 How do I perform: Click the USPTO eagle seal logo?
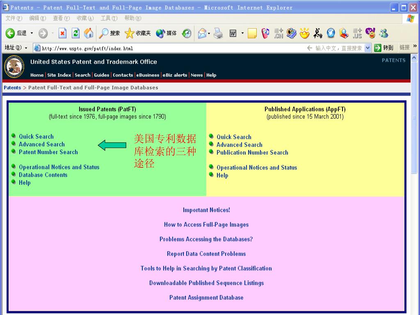tap(14, 67)
